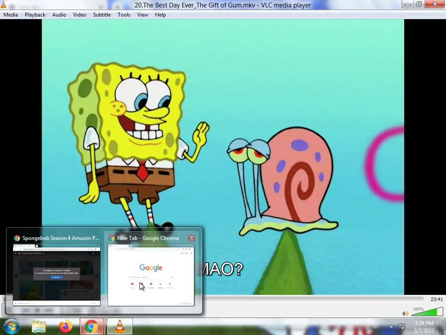Screen dimensions: 446x335
Task: Click the network tray icon
Action: tap(402, 326)
